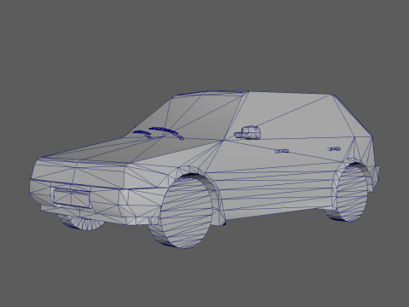Select the front door handle on car side
Image resolution: width=409 pixels, height=307 pixels.
coord(282,151)
